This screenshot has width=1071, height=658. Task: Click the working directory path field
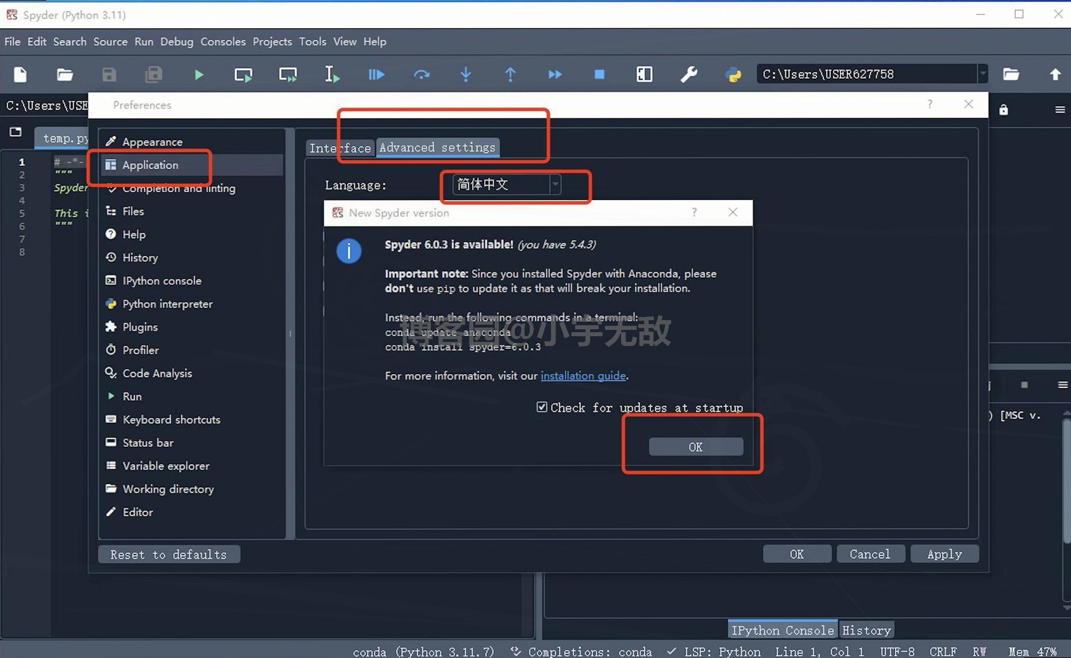(867, 74)
